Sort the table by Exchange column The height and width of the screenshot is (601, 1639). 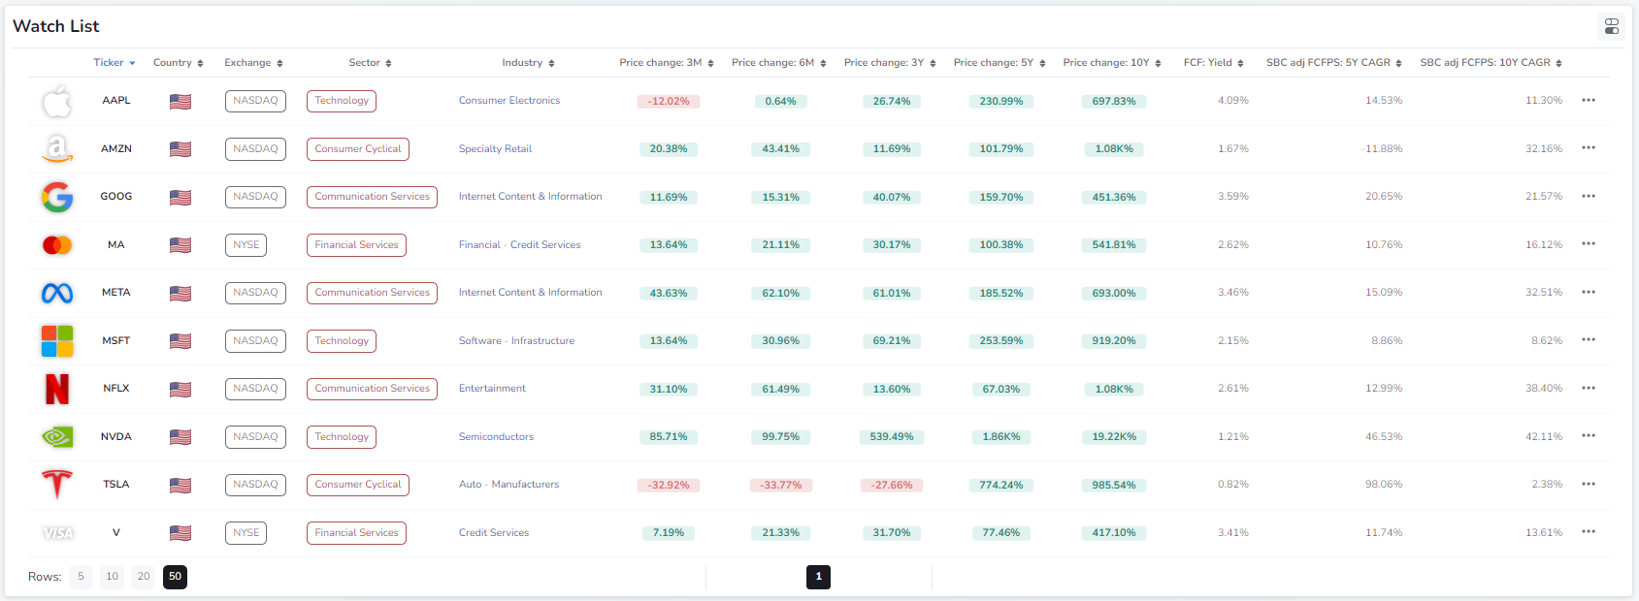pos(254,63)
